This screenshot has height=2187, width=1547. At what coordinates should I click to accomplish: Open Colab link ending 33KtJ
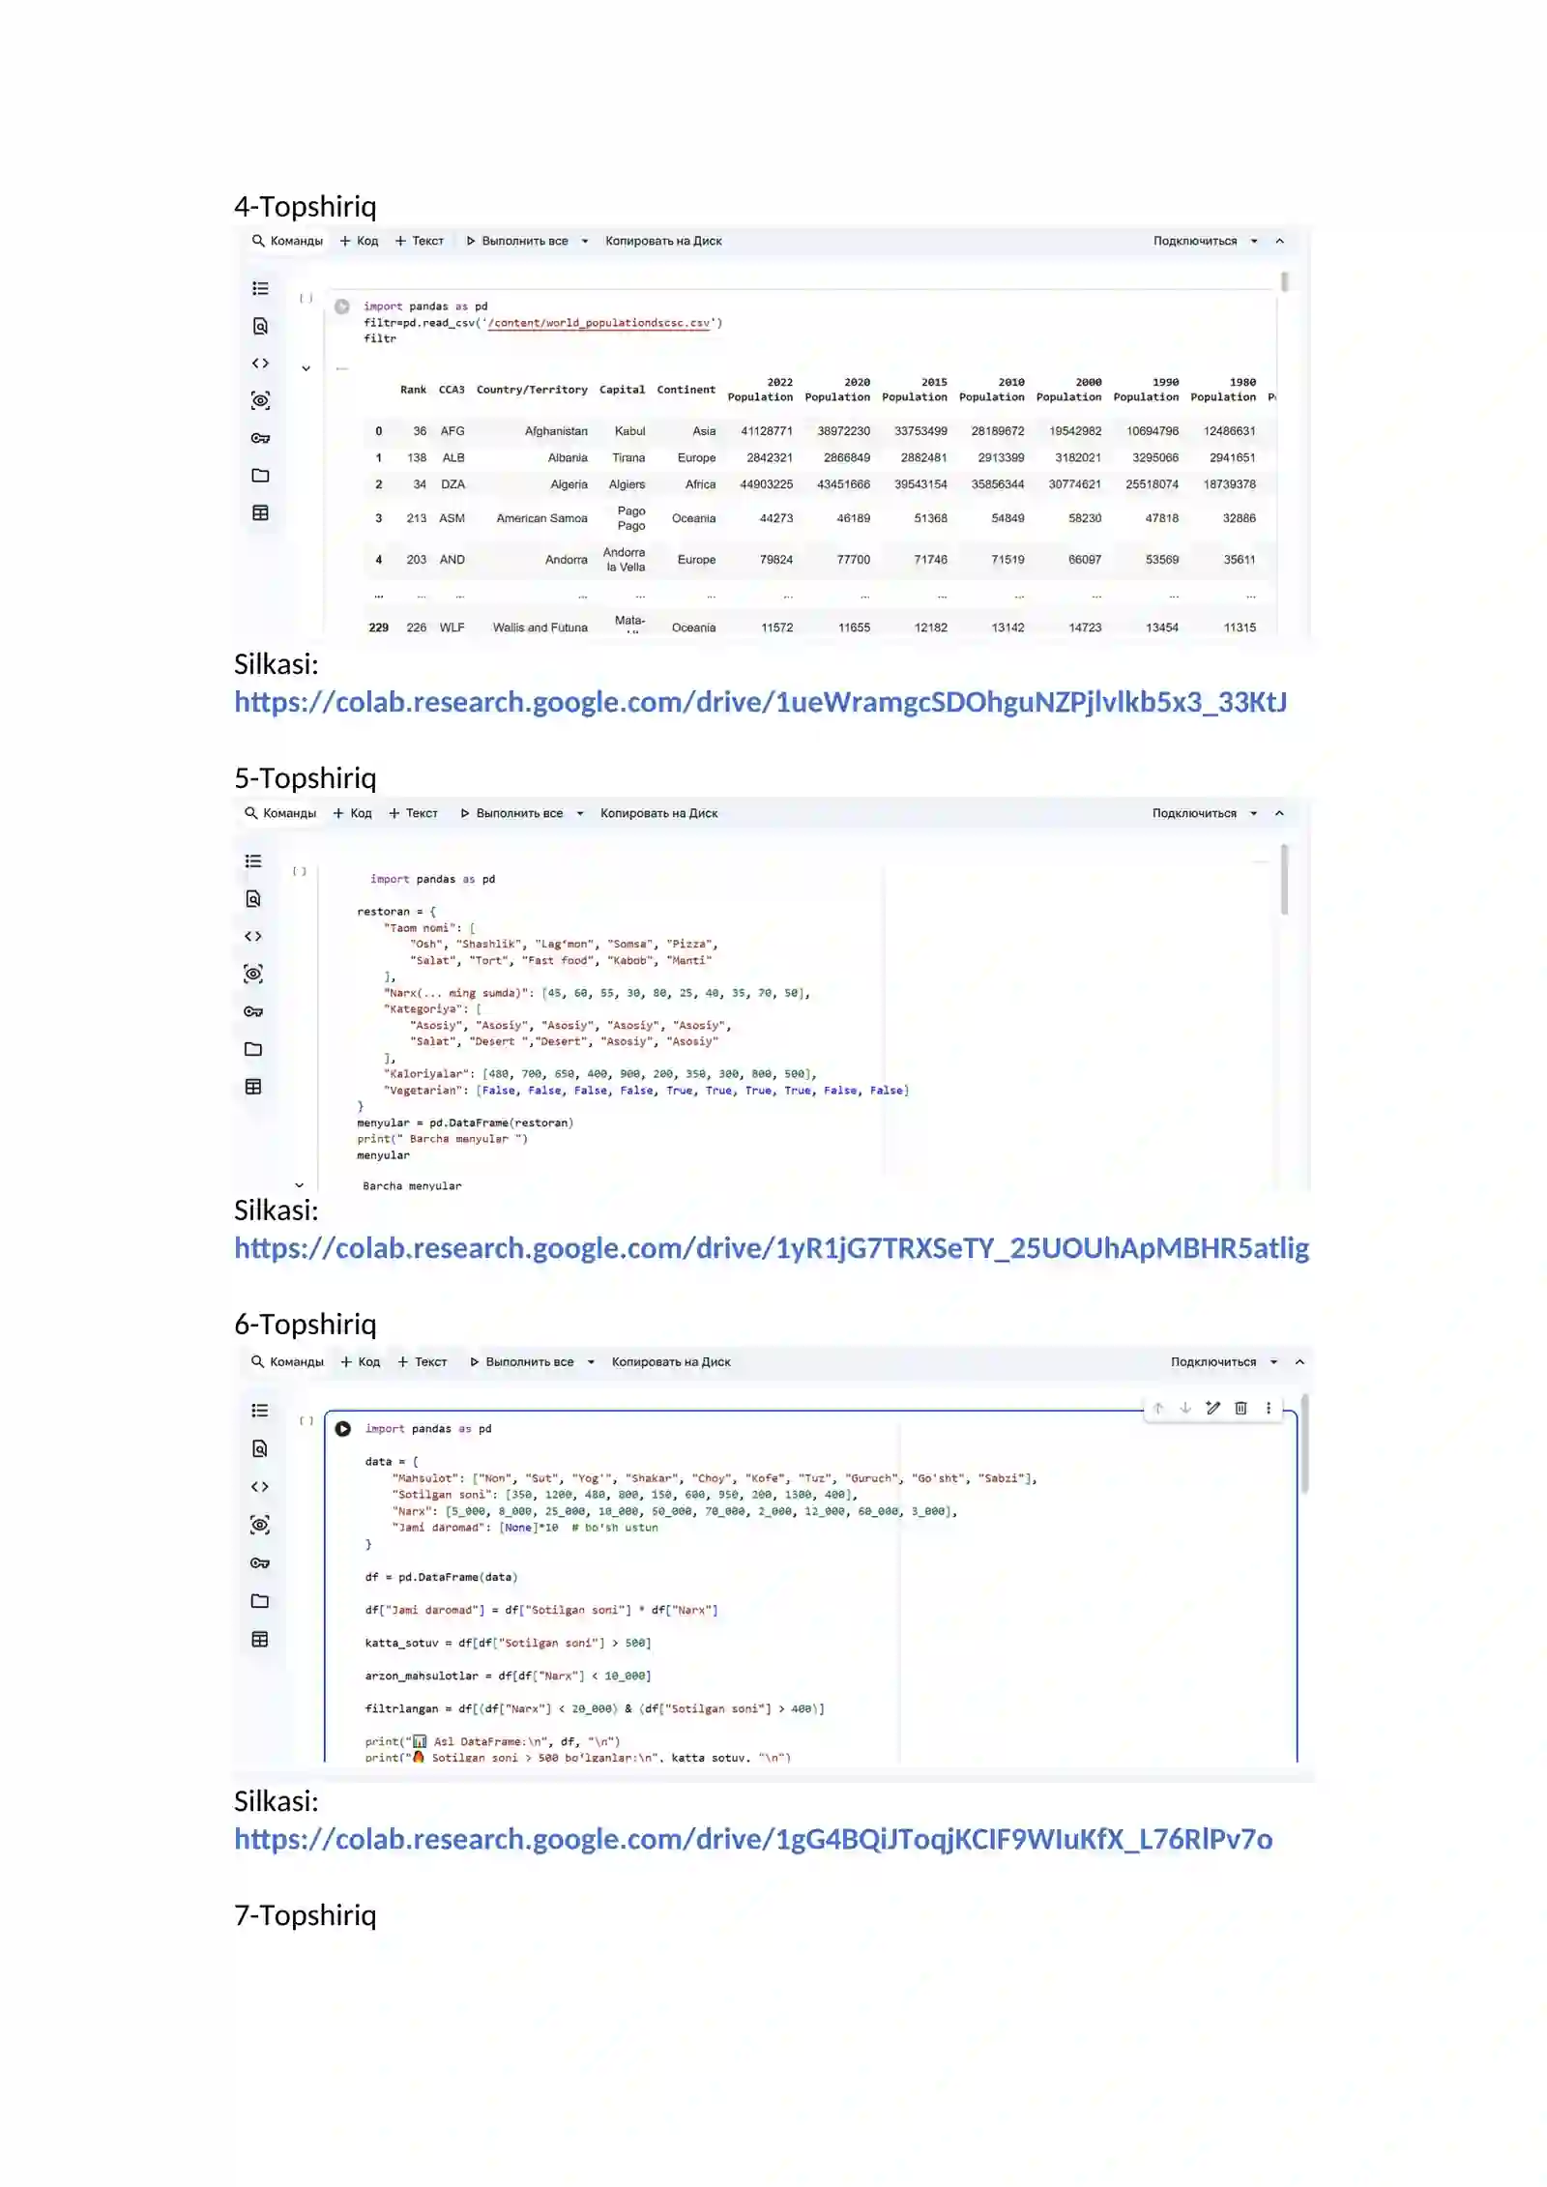761,703
